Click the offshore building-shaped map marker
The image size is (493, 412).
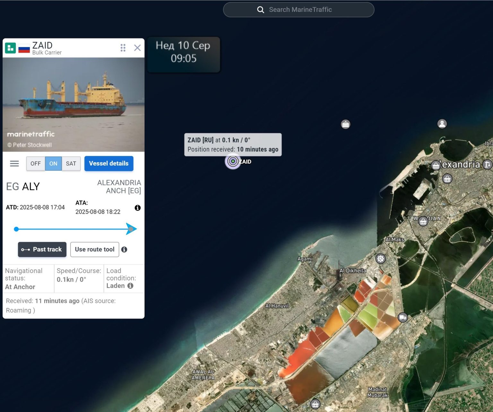[x=346, y=124]
